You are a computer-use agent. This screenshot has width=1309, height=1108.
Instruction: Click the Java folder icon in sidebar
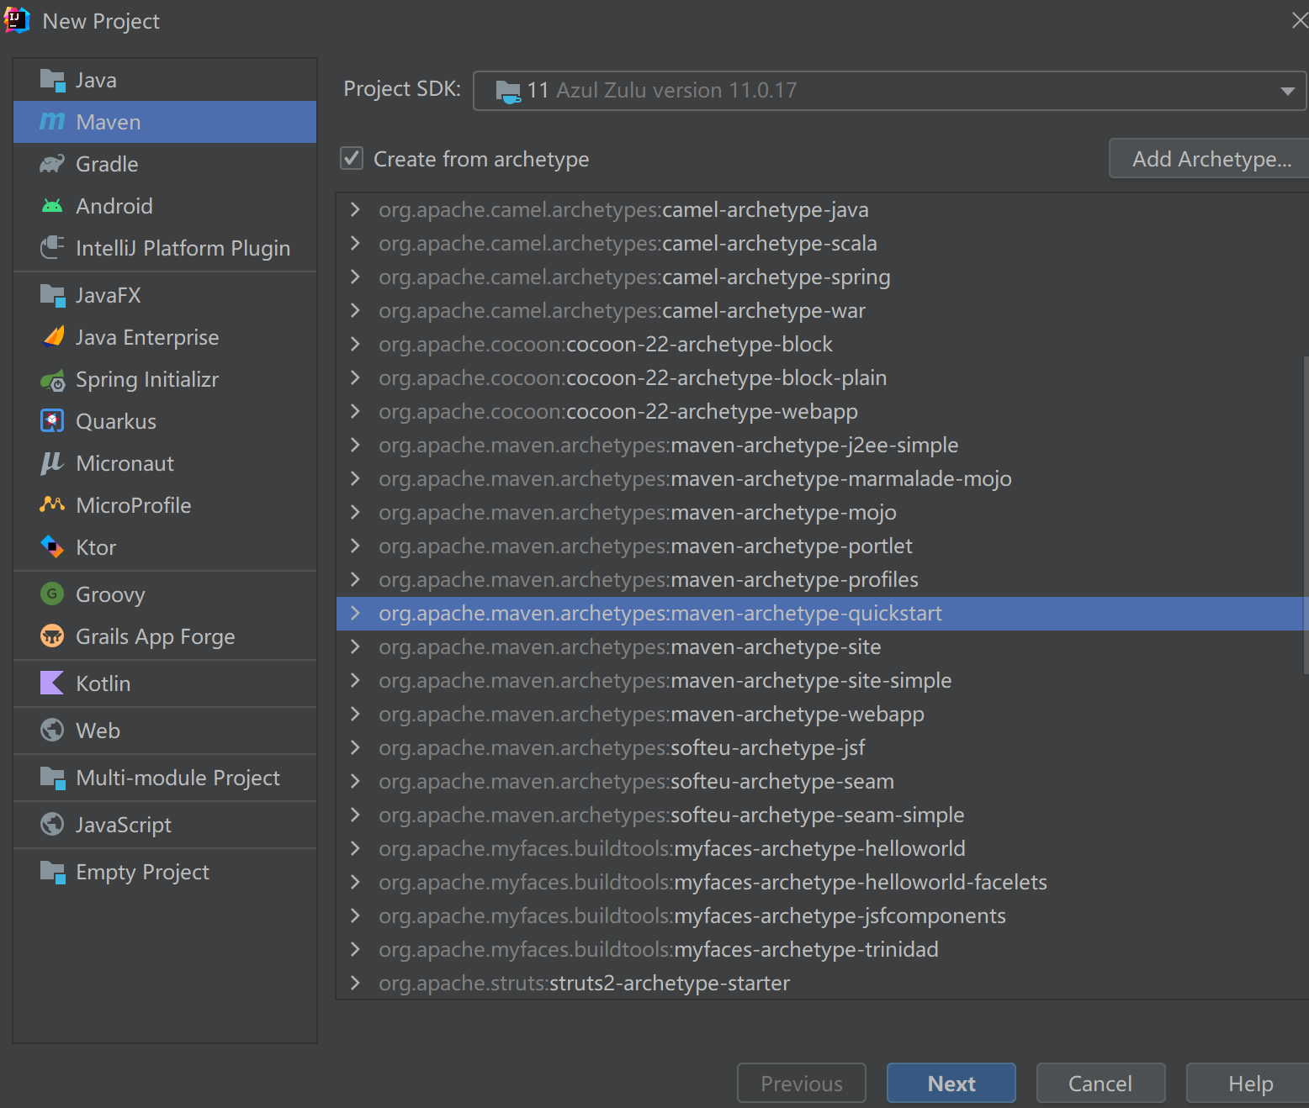tap(52, 81)
